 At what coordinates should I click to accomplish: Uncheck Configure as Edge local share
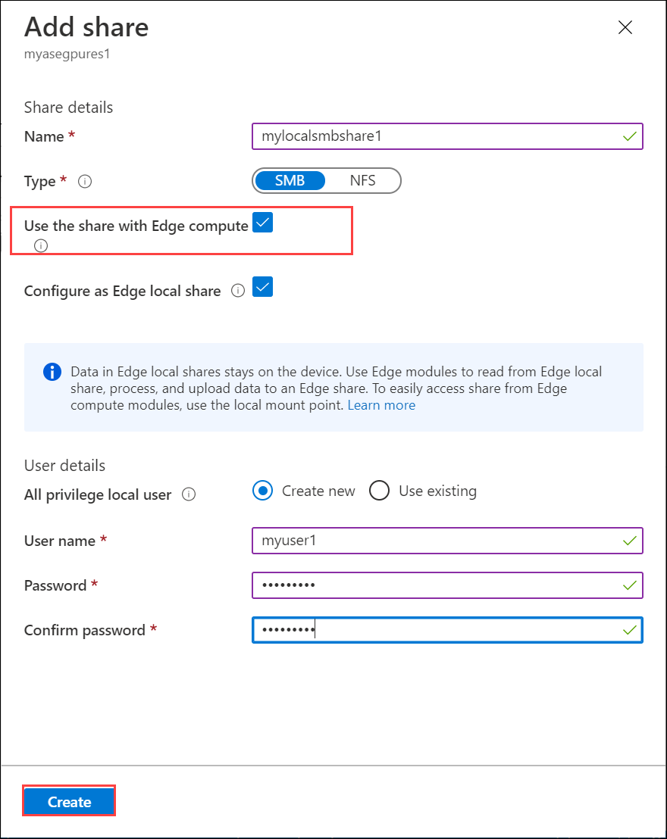click(x=262, y=287)
